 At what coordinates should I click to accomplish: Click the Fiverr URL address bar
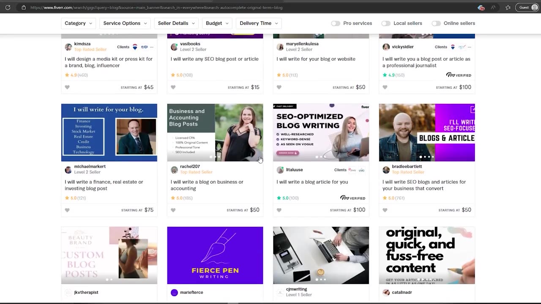156,7
